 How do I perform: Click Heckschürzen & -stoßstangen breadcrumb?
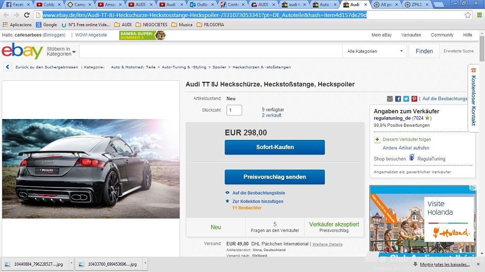pyautogui.click(x=261, y=67)
